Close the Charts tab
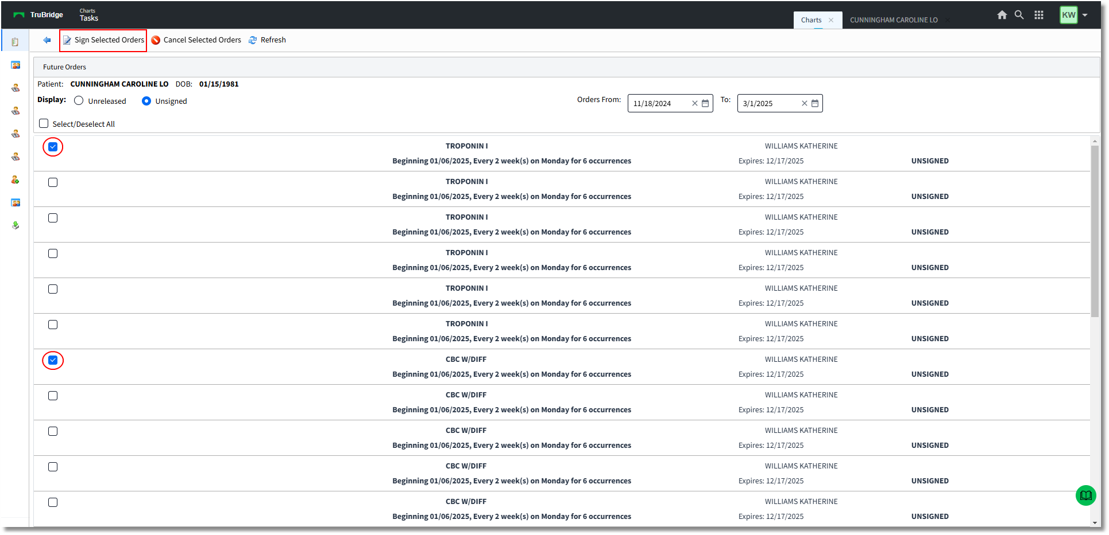1109x535 pixels. click(x=831, y=20)
